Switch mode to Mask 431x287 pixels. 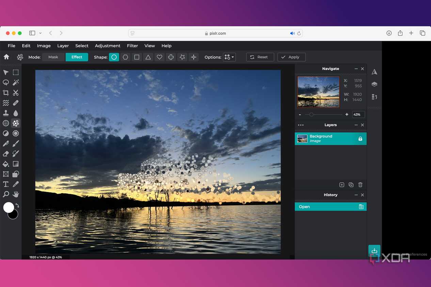click(x=53, y=57)
